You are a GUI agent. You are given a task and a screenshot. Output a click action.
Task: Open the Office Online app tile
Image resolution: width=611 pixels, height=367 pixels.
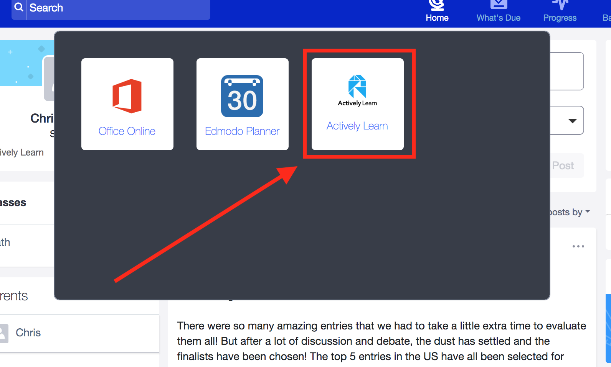(127, 104)
